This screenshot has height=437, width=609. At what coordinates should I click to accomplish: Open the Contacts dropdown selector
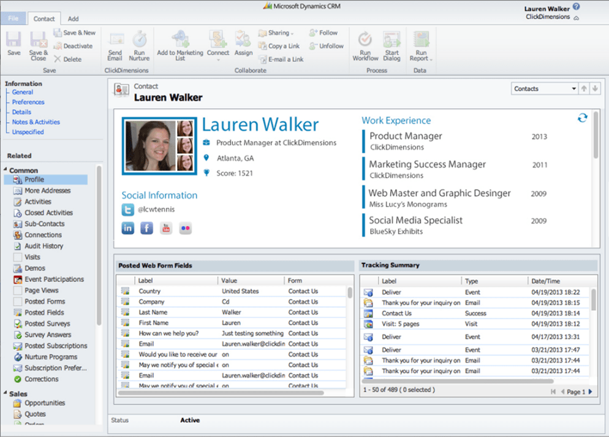click(546, 89)
